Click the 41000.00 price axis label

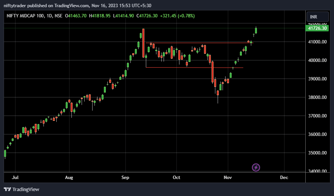[317, 42]
